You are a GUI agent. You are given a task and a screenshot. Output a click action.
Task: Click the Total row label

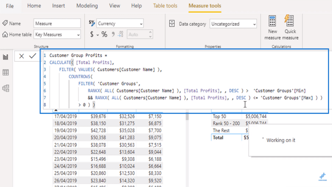(218, 138)
